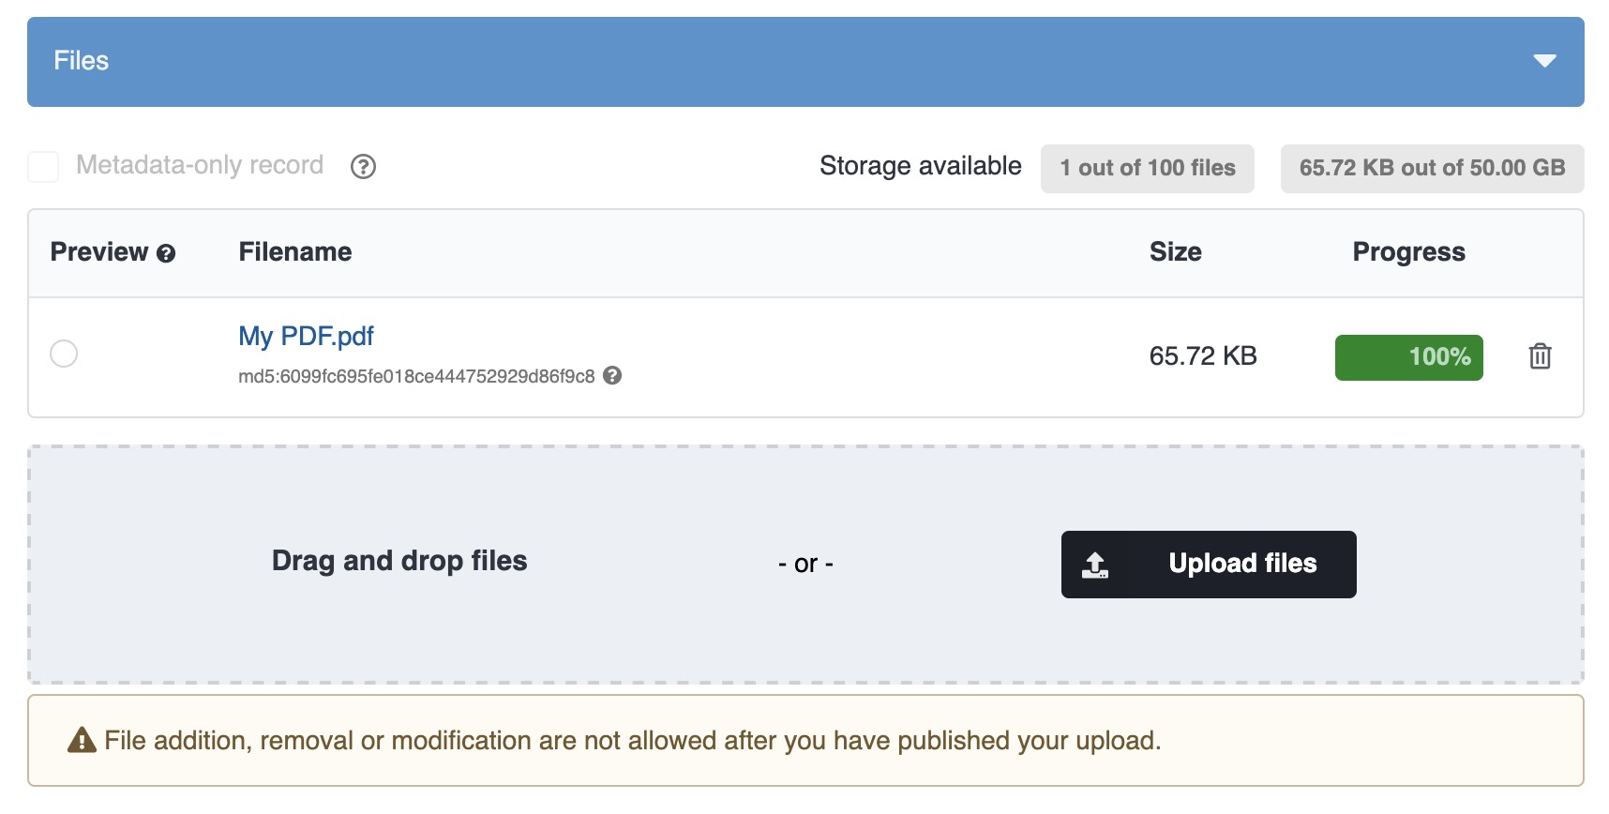
Task: Click the Drag and drop files area
Action: pos(399,561)
